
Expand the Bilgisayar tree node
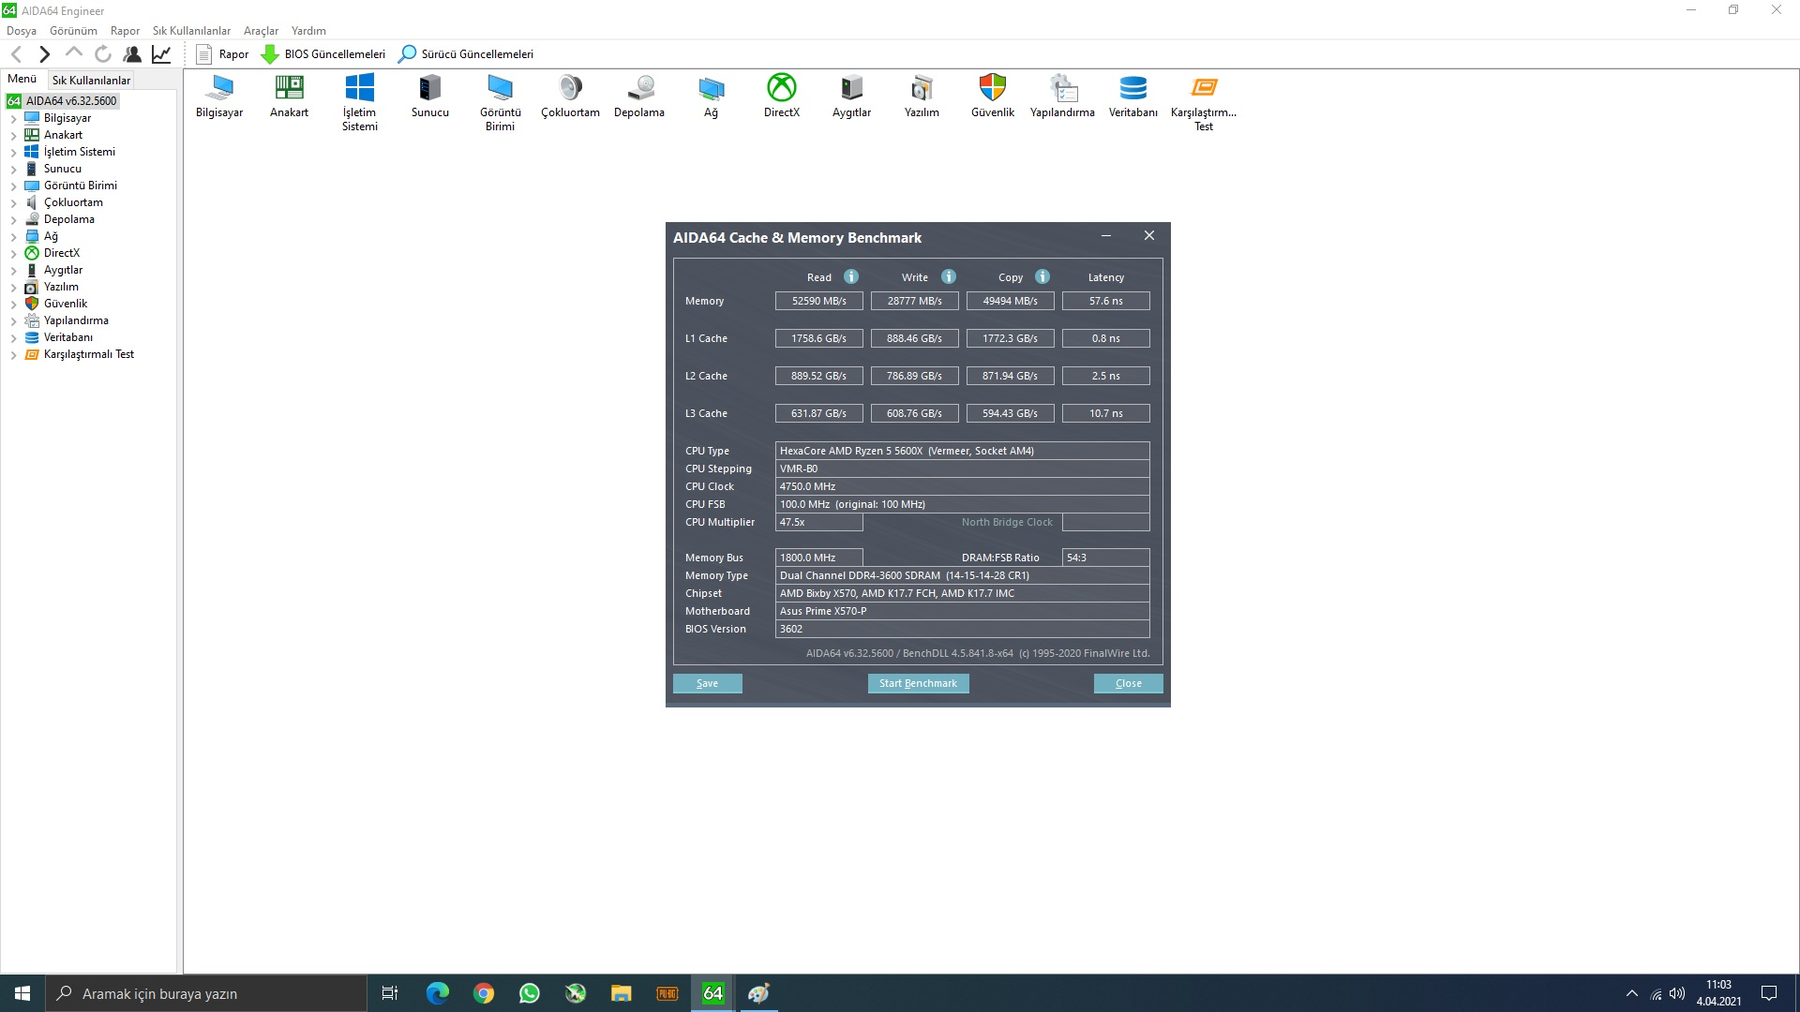point(13,119)
